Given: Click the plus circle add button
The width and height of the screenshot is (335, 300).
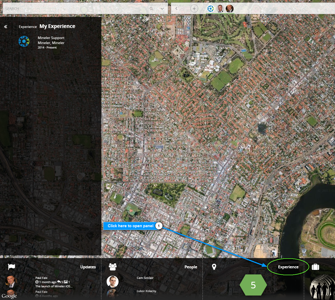Looking at the screenshot, I should [x=194, y=9].
